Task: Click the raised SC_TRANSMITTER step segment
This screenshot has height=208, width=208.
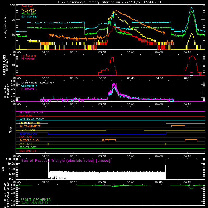Action: (178, 126)
